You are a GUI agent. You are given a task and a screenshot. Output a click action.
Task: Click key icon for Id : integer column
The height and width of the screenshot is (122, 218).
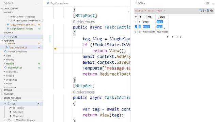click(11, 108)
